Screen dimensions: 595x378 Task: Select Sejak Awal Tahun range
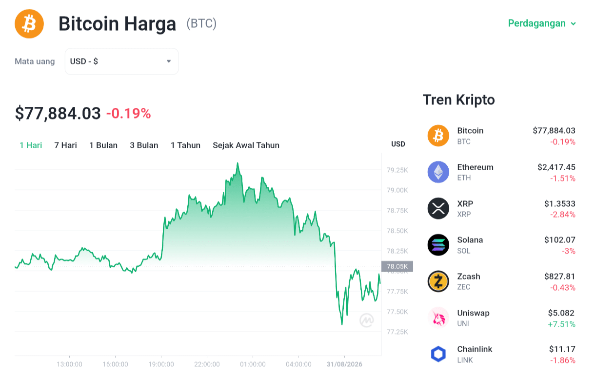click(x=246, y=145)
